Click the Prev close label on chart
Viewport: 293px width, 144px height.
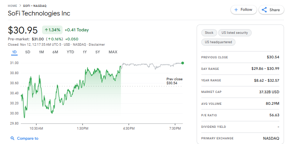[x=174, y=79]
